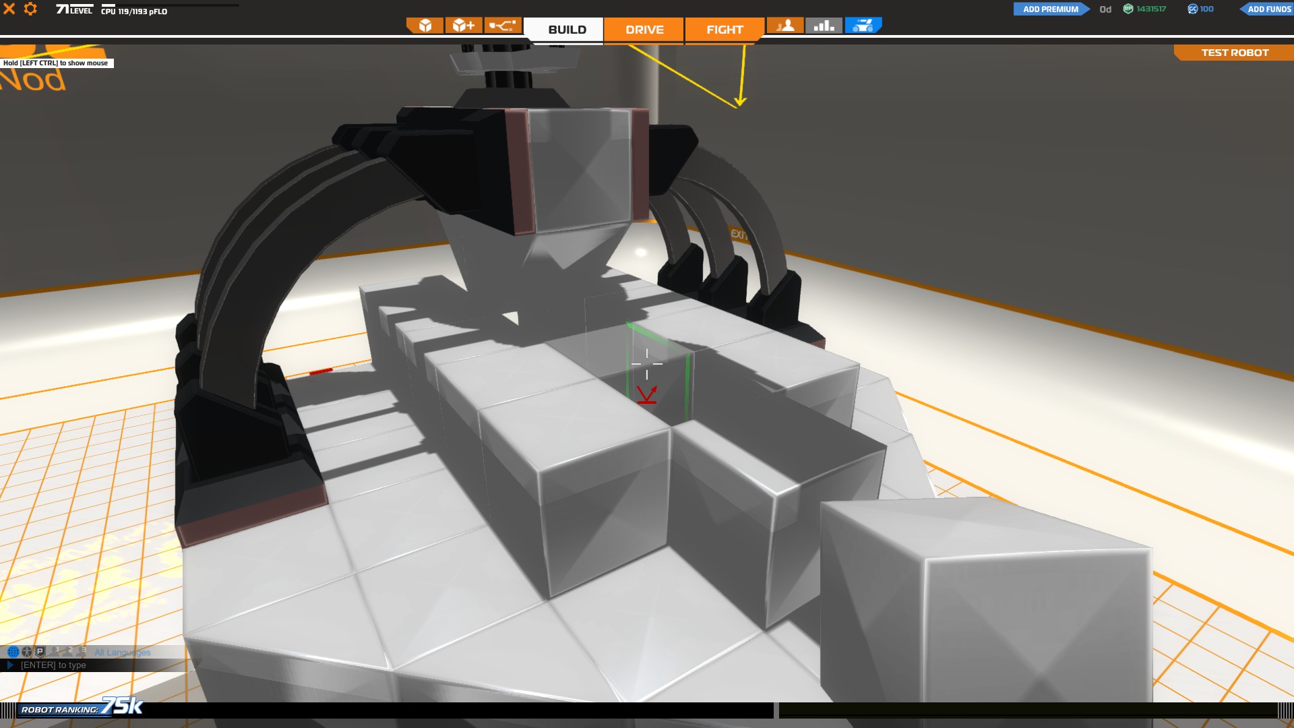The image size is (1294, 728).
Task: Click the ENTER to type chat field
Action: pos(53,665)
